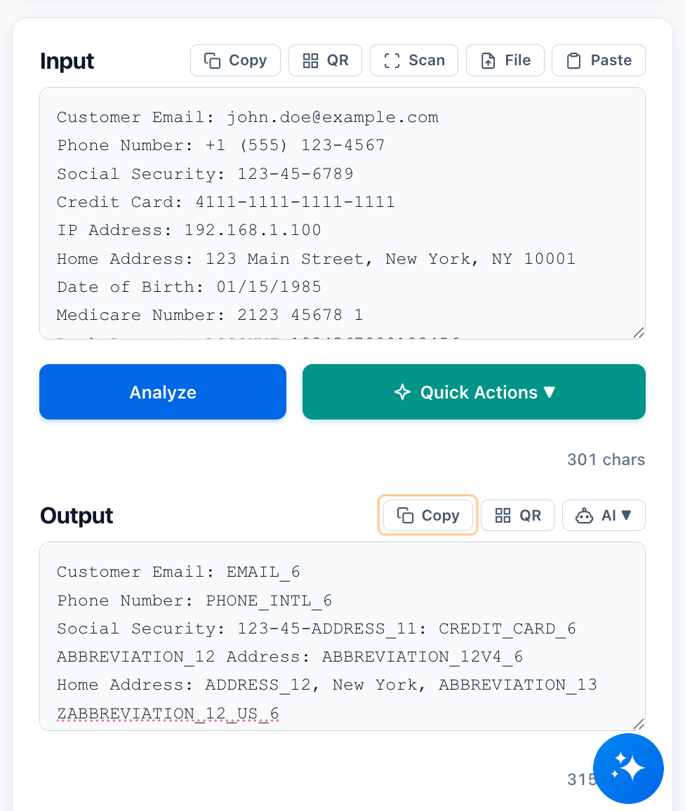Click the File upload icon
Image resolution: width=685 pixels, height=811 pixels.
488,60
